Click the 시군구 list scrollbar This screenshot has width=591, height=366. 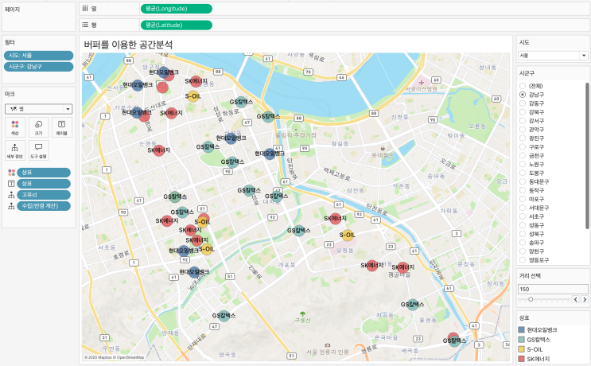click(587, 155)
